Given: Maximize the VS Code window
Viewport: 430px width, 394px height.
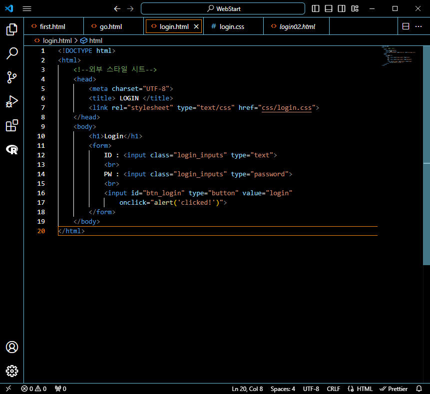Looking at the screenshot, I should pyautogui.click(x=395, y=9).
